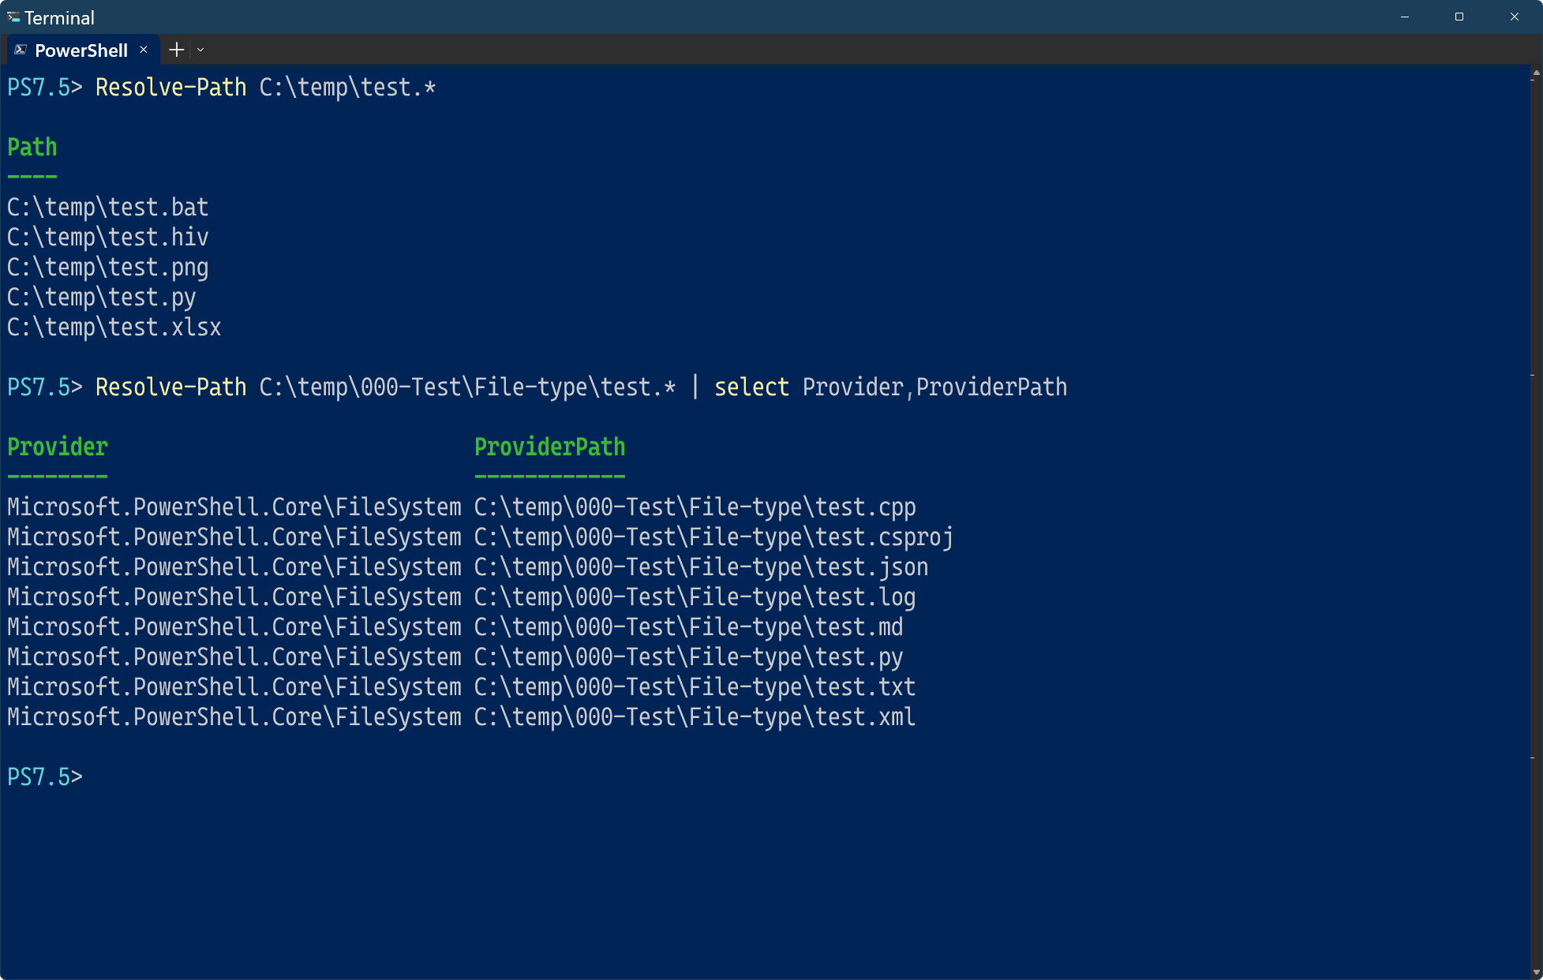The width and height of the screenshot is (1543, 980).
Task: Close the Terminal window
Action: 1514,17
